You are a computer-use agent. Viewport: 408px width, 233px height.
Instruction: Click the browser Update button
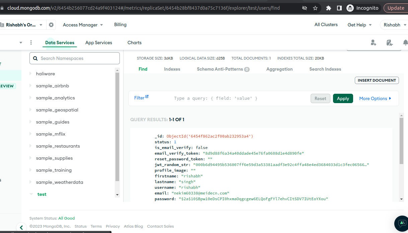(396, 8)
